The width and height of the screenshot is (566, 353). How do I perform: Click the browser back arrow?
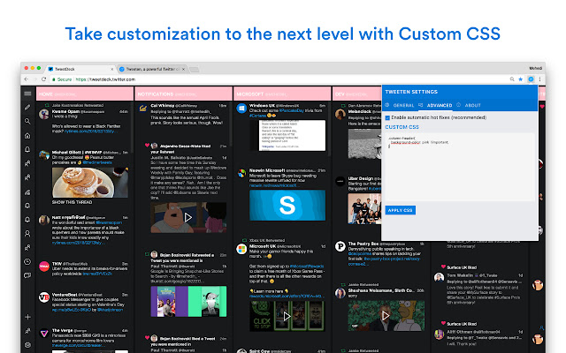[26, 79]
